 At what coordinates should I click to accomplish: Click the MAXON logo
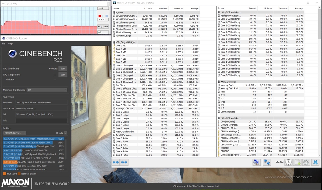[x=15, y=182]
